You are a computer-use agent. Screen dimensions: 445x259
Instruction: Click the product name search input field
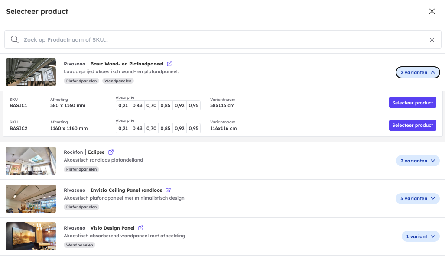217,39
